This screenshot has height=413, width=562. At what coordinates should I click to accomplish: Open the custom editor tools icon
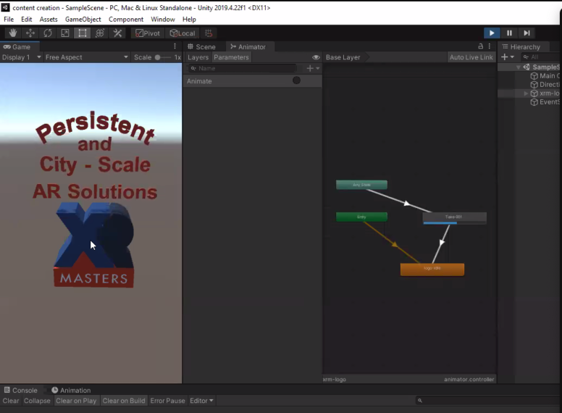117,33
